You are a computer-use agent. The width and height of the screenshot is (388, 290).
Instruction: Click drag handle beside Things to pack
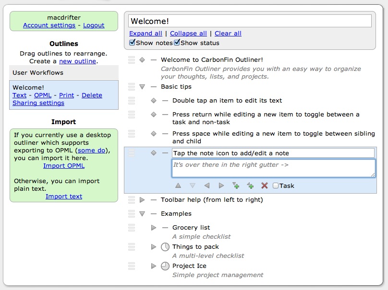(x=132, y=247)
